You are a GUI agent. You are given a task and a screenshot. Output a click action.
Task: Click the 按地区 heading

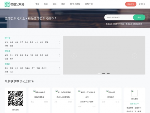tap(7, 64)
